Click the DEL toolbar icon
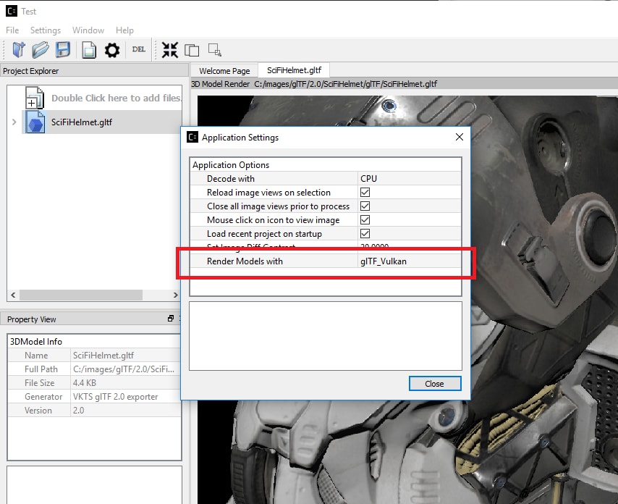This screenshot has width=618, height=504. [x=138, y=49]
